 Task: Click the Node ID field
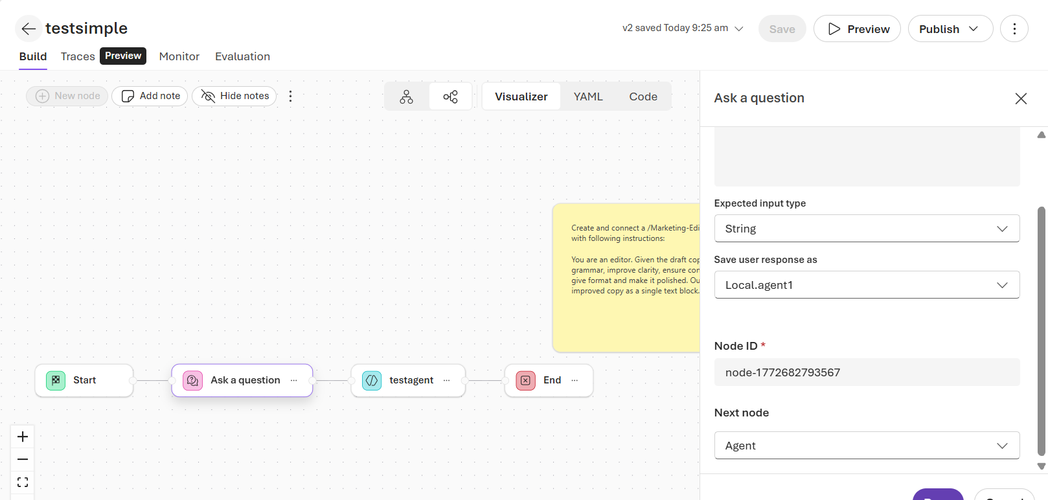[867, 372]
